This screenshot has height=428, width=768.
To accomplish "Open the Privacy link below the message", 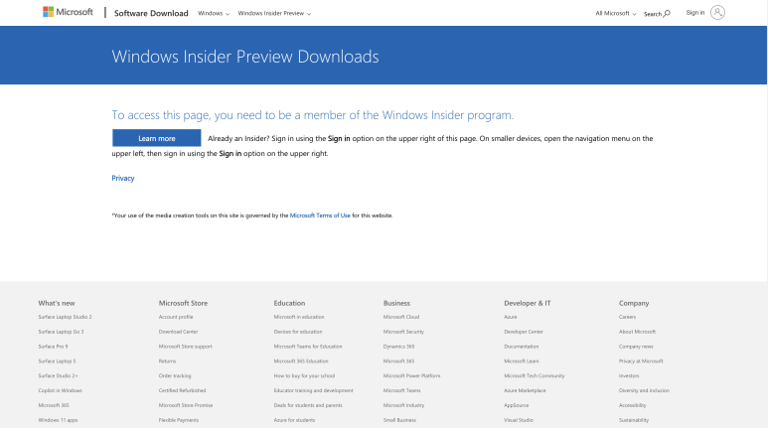I will pos(123,179).
